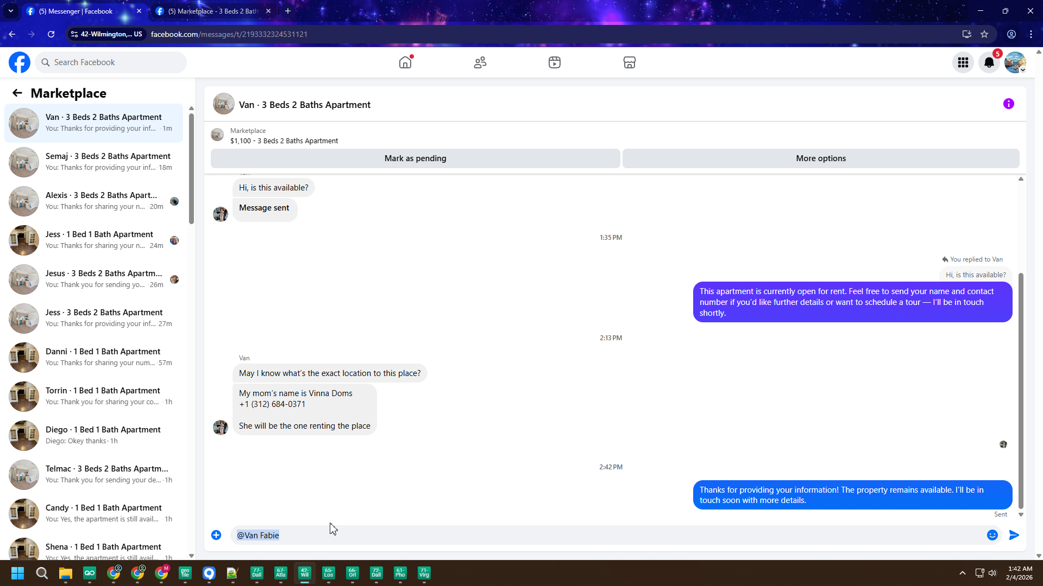The width and height of the screenshot is (1043, 586).
Task: Open the Reels video icon
Action: tap(554, 62)
